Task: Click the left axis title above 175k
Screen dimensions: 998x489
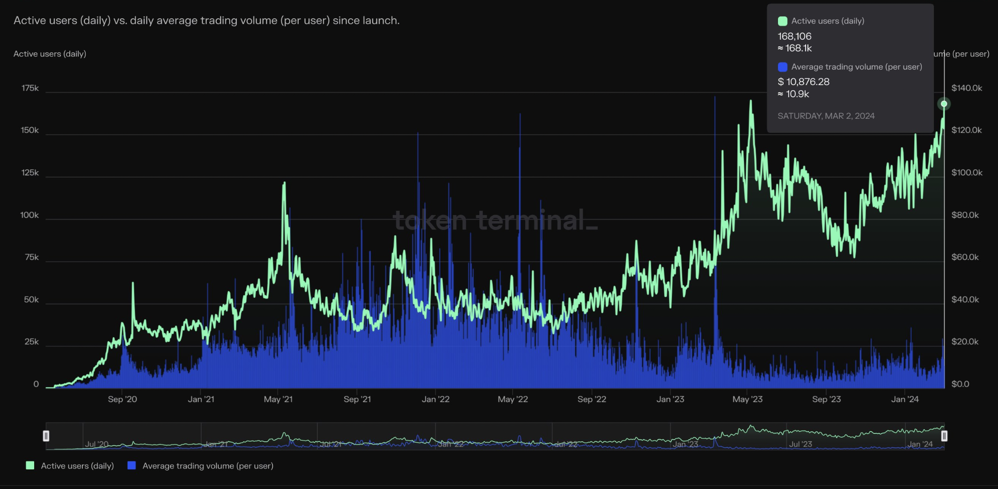Action: [50, 54]
